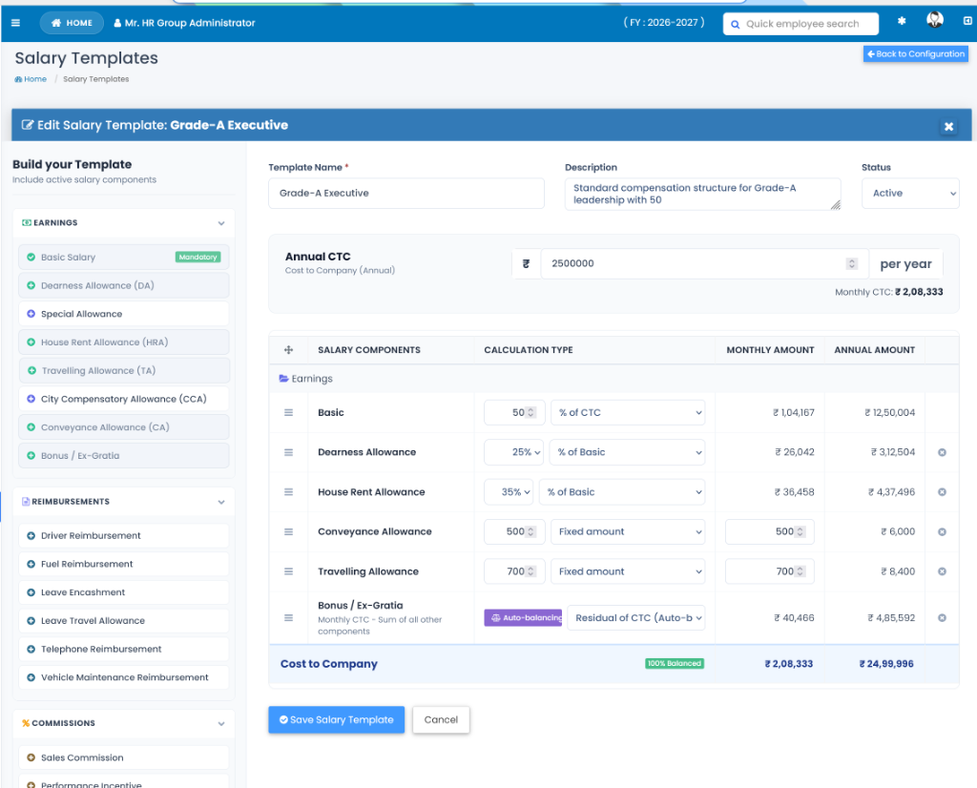Grab the Basic row reorder handle
The width and height of the screenshot is (977, 788).
288,412
